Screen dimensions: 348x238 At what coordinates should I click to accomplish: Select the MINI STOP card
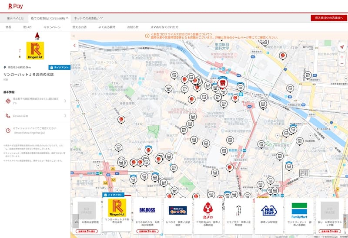[269, 215]
